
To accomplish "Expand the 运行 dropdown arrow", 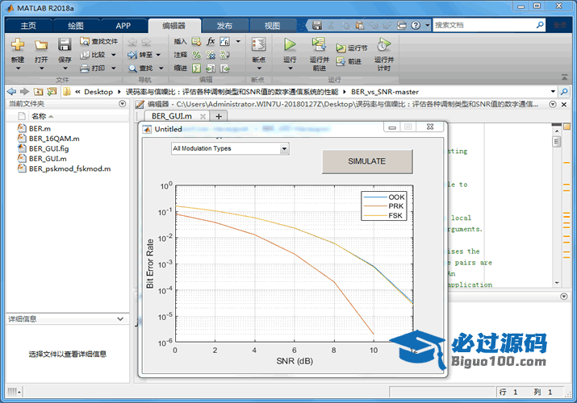I will (x=290, y=69).
